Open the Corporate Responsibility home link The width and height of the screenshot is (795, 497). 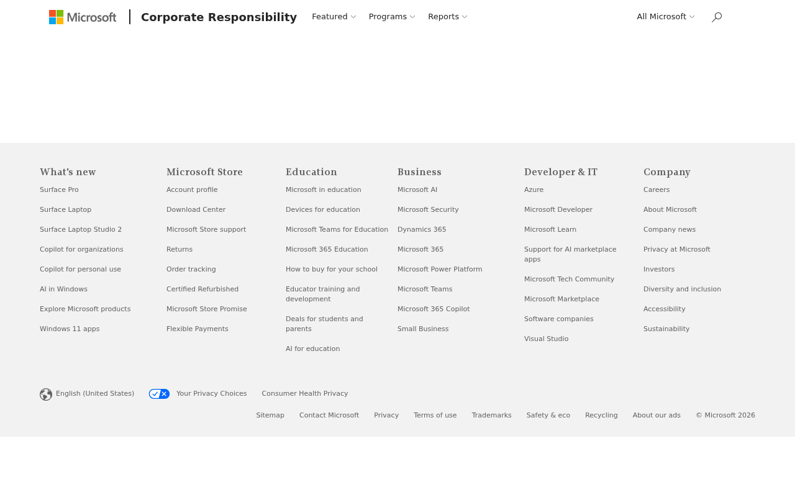click(x=219, y=17)
